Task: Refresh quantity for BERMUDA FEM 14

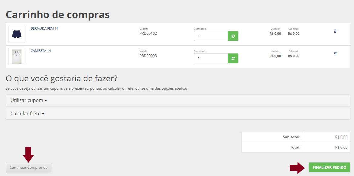Action: (x=233, y=36)
